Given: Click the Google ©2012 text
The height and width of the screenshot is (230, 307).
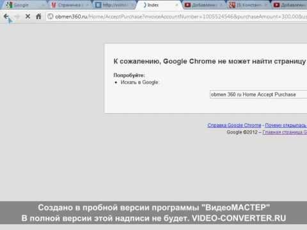Looking at the screenshot, I should point(242,132).
